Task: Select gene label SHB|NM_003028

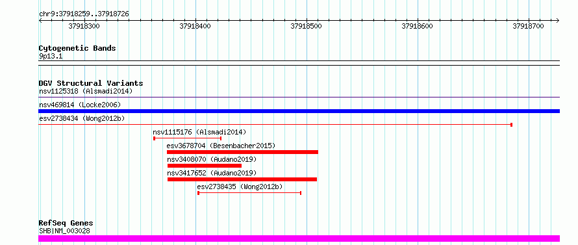Action: (64, 231)
